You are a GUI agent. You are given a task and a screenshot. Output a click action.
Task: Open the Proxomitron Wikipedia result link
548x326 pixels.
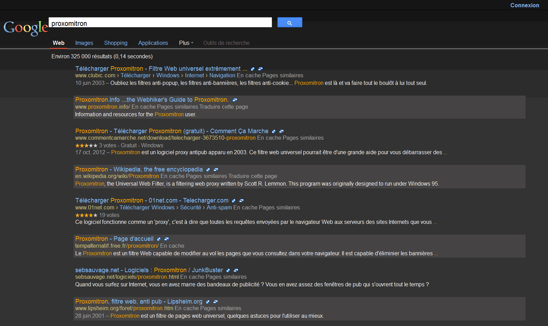[139, 169]
